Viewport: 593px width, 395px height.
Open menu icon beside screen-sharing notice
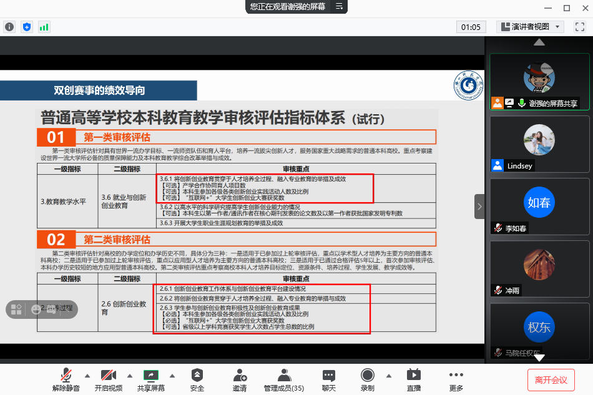(x=340, y=6)
